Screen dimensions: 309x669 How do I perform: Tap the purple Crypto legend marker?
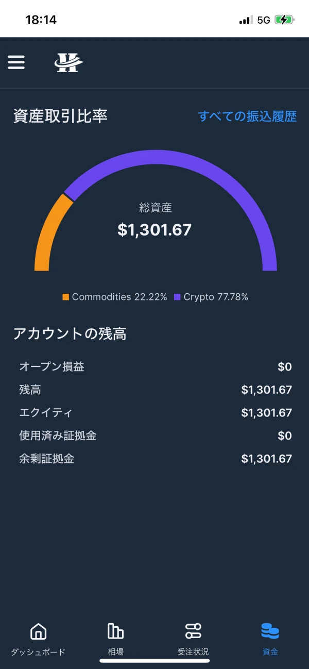pyautogui.click(x=178, y=297)
